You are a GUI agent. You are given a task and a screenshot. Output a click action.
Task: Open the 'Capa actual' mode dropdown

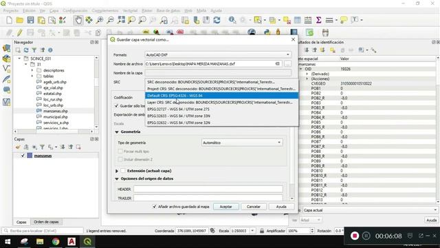[x=370, y=210]
